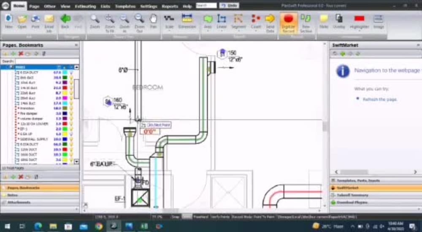Toggle Verify Points in status bar

[220, 217]
